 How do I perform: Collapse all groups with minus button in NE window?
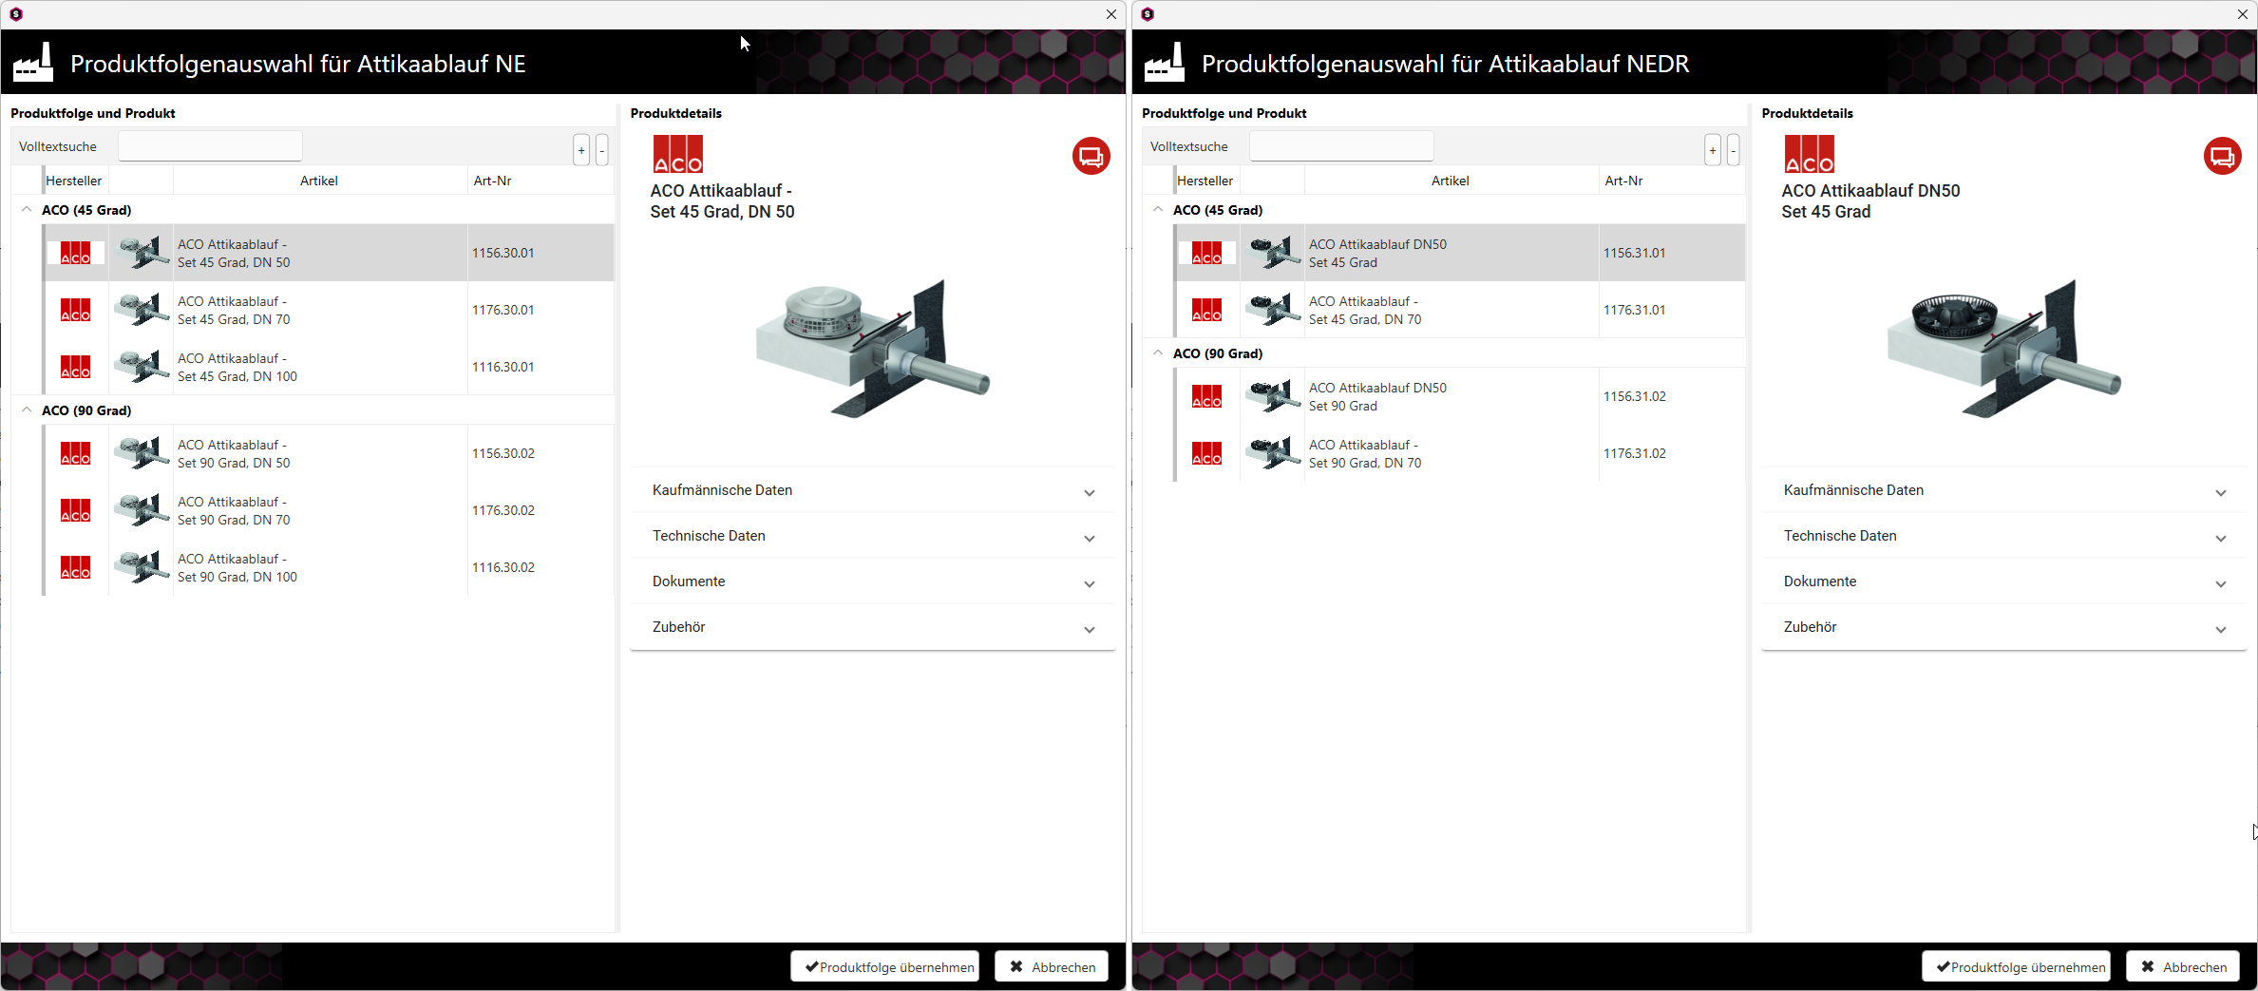click(x=601, y=150)
